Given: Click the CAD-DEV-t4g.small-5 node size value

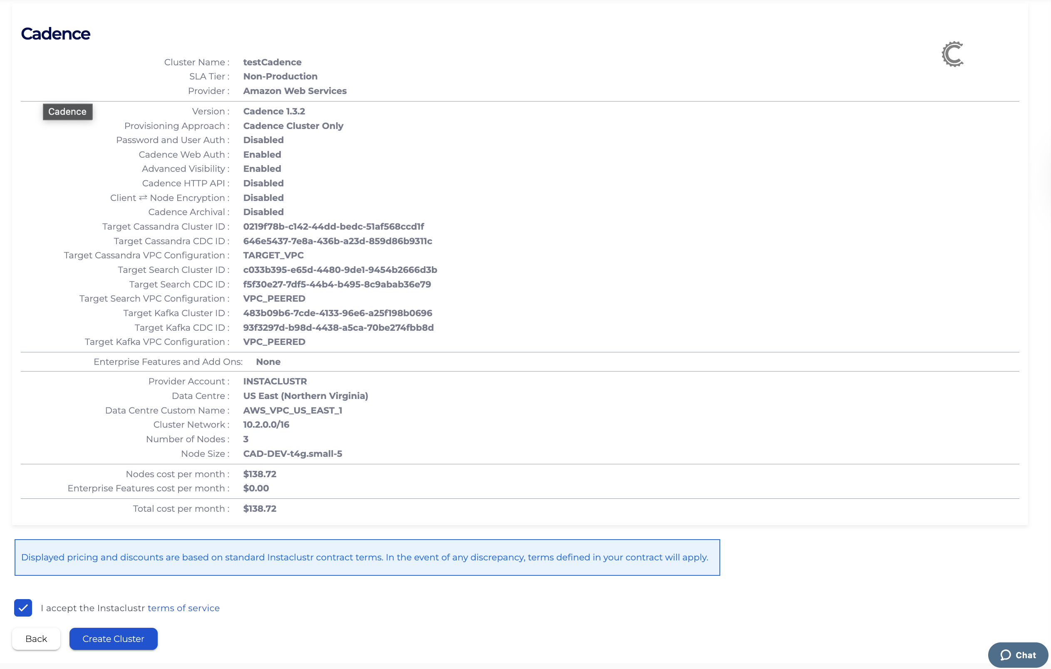Looking at the screenshot, I should [x=292, y=453].
